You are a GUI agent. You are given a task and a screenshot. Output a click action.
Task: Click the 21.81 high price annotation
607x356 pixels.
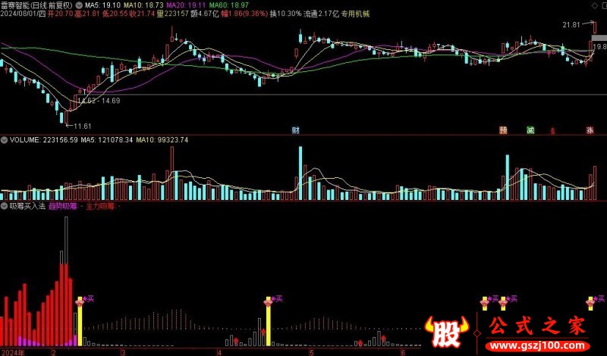point(571,25)
